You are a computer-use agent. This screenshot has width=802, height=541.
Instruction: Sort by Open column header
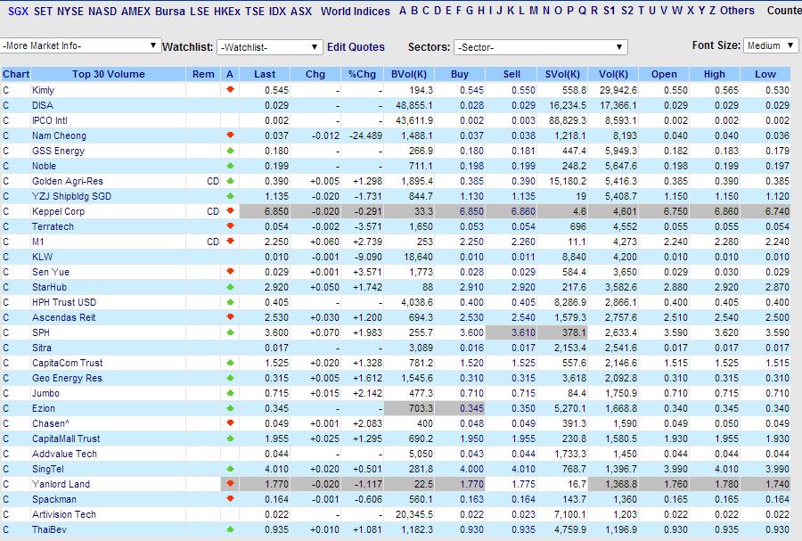(664, 74)
